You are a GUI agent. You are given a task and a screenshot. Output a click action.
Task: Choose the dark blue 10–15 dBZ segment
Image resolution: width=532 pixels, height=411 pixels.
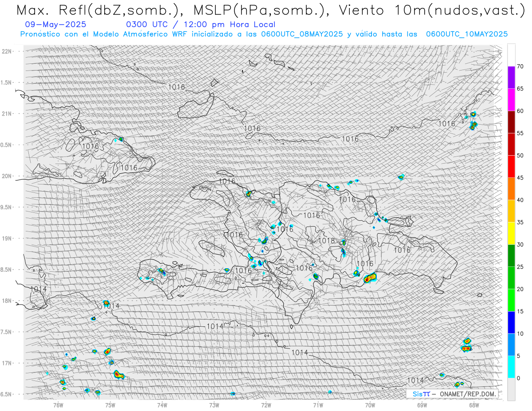511,322
